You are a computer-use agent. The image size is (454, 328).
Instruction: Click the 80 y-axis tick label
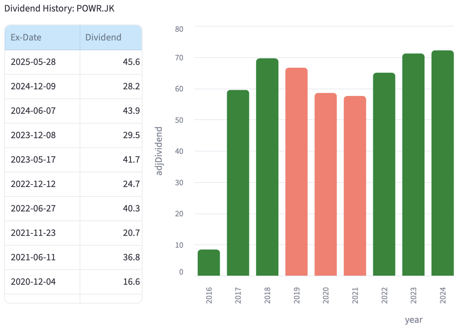pyautogui.click(x=179, y=29)
